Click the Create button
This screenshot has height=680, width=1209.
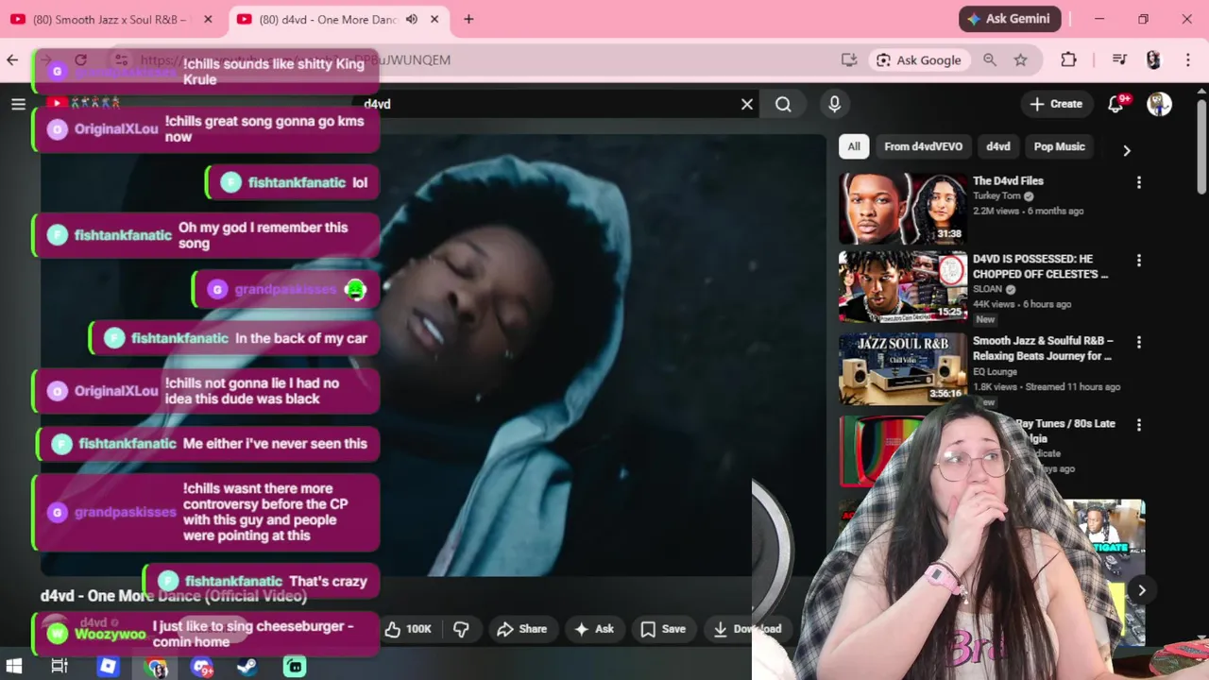pos(1056,104)
